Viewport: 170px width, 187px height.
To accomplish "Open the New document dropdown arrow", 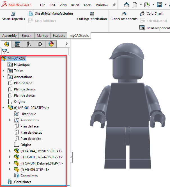I will pyautogui.click(x=141, y=5).
